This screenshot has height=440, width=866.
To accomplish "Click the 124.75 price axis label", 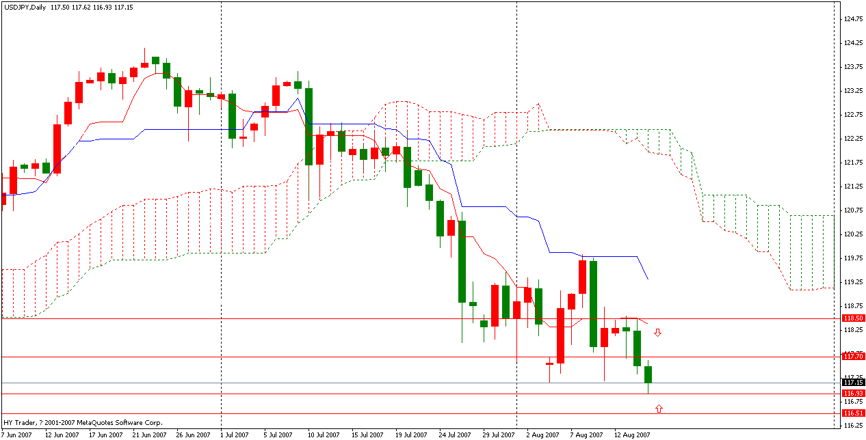I will click(853, 19).
